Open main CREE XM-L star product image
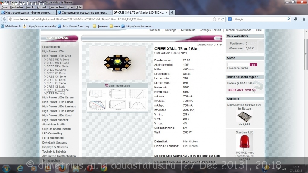308x173 pixels. point(117,63)
